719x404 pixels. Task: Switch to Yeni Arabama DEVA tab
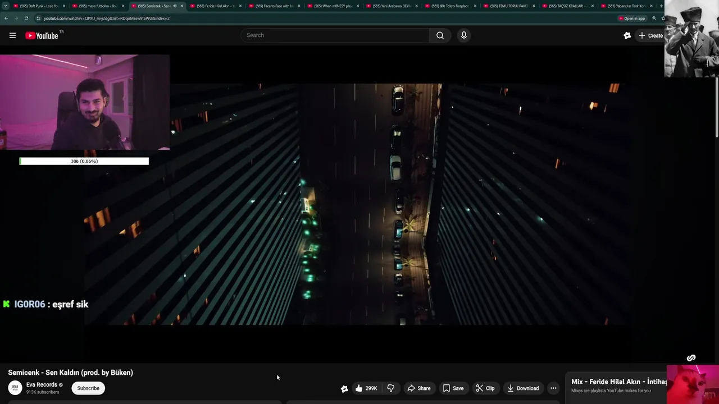coord(392,6)
